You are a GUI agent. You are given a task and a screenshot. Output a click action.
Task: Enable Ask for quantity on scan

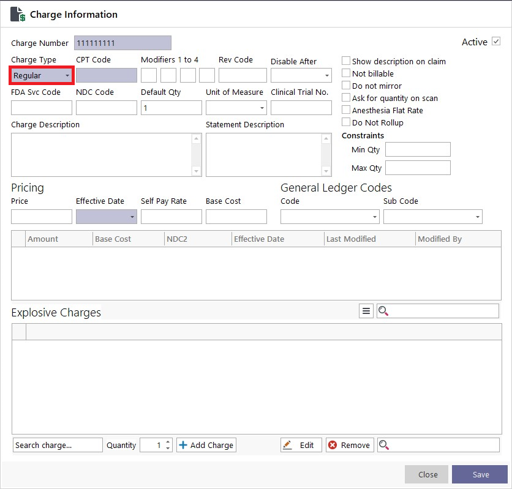click(346, 97)
